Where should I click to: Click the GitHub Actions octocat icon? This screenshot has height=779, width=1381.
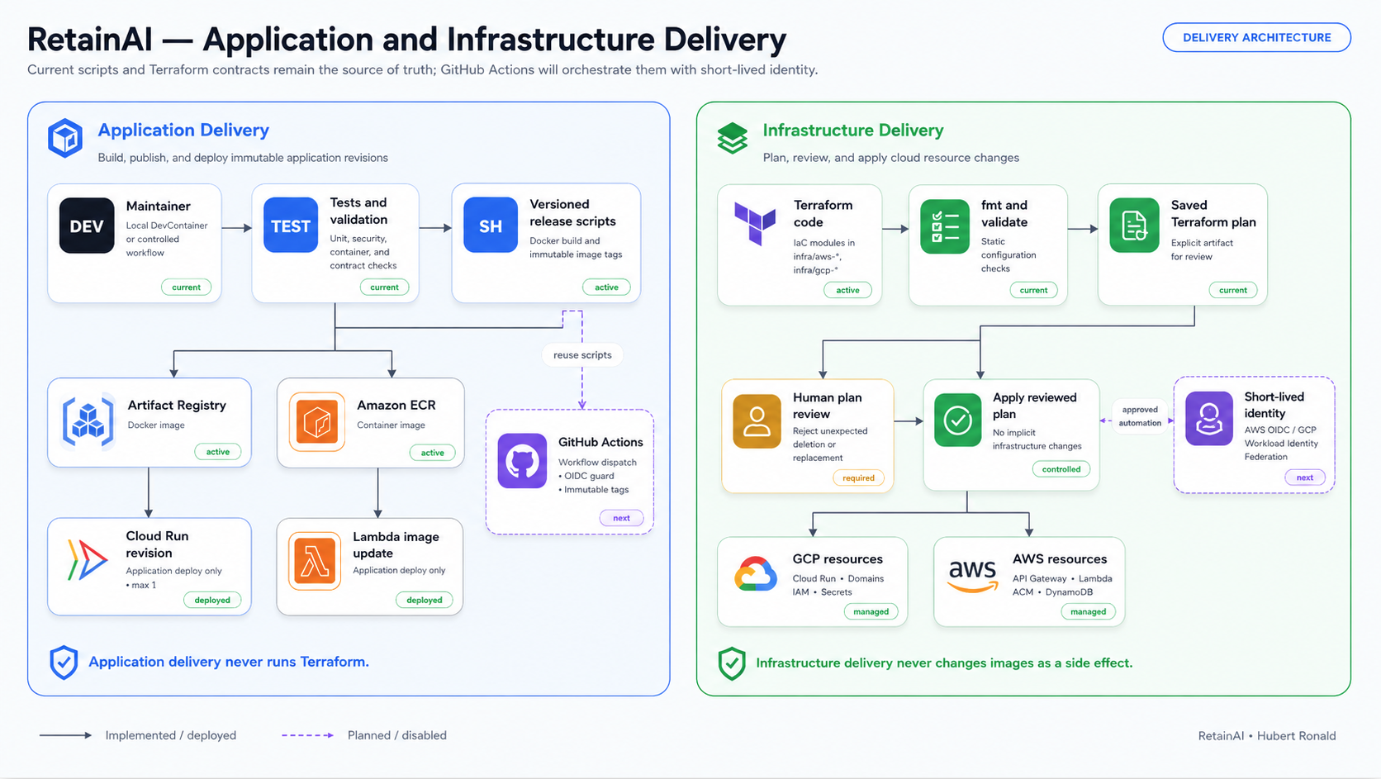(x=522, y=460)
